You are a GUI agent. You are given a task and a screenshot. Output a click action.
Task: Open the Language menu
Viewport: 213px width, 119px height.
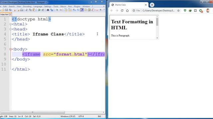38,6
